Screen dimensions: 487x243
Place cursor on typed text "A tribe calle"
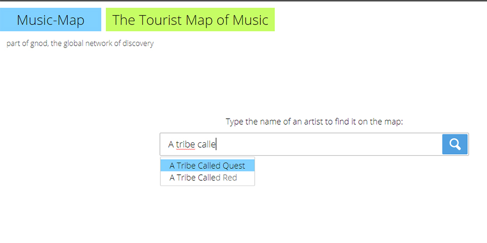(x=192, y=144)
